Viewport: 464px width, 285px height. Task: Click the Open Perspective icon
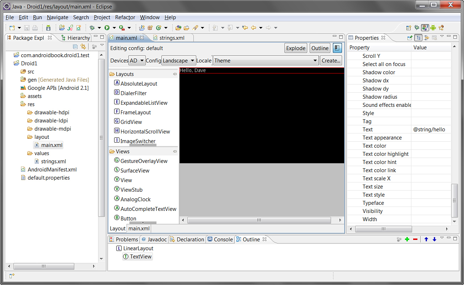click(x=409, y=28)
